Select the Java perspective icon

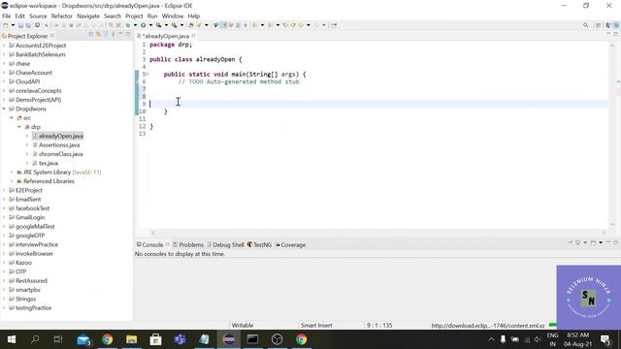point(608,25)
